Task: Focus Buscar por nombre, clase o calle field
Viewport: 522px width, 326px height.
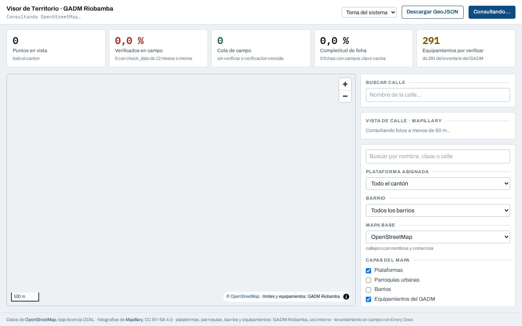Action: point(438,156)
